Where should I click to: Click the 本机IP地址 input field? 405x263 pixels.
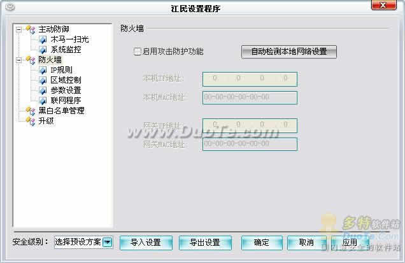point(250,79)
